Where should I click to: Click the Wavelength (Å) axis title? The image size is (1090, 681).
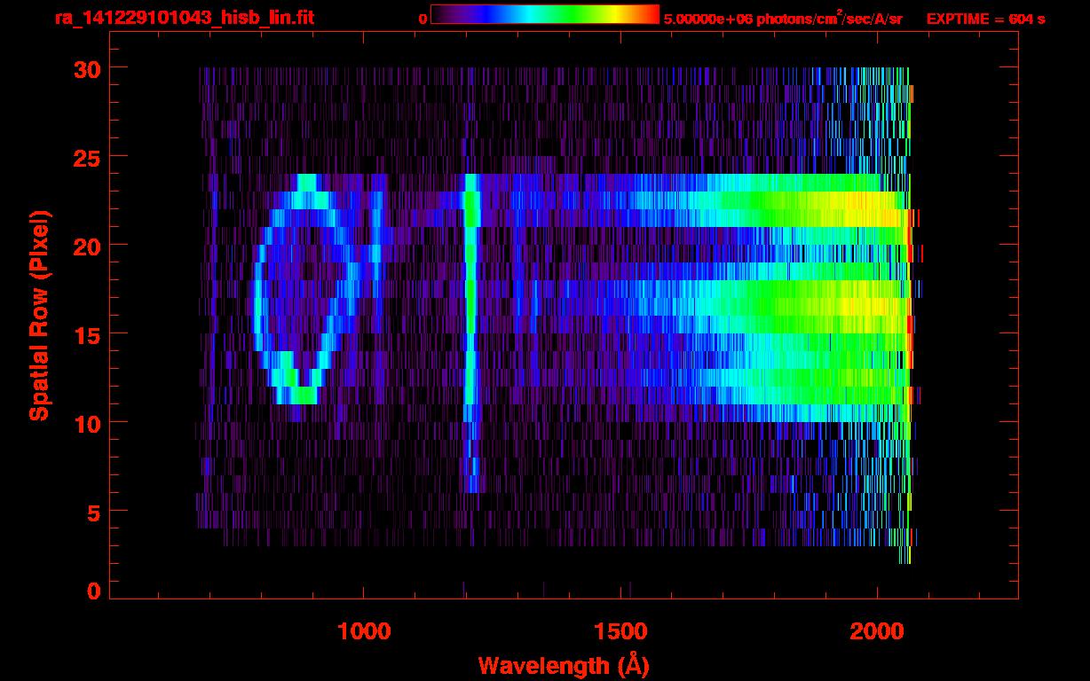tap(565, 665)
